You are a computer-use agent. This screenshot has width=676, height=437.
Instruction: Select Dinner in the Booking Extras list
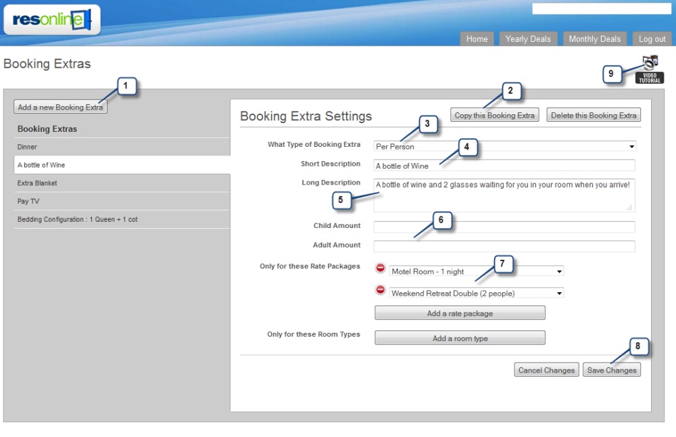(28, 147)
